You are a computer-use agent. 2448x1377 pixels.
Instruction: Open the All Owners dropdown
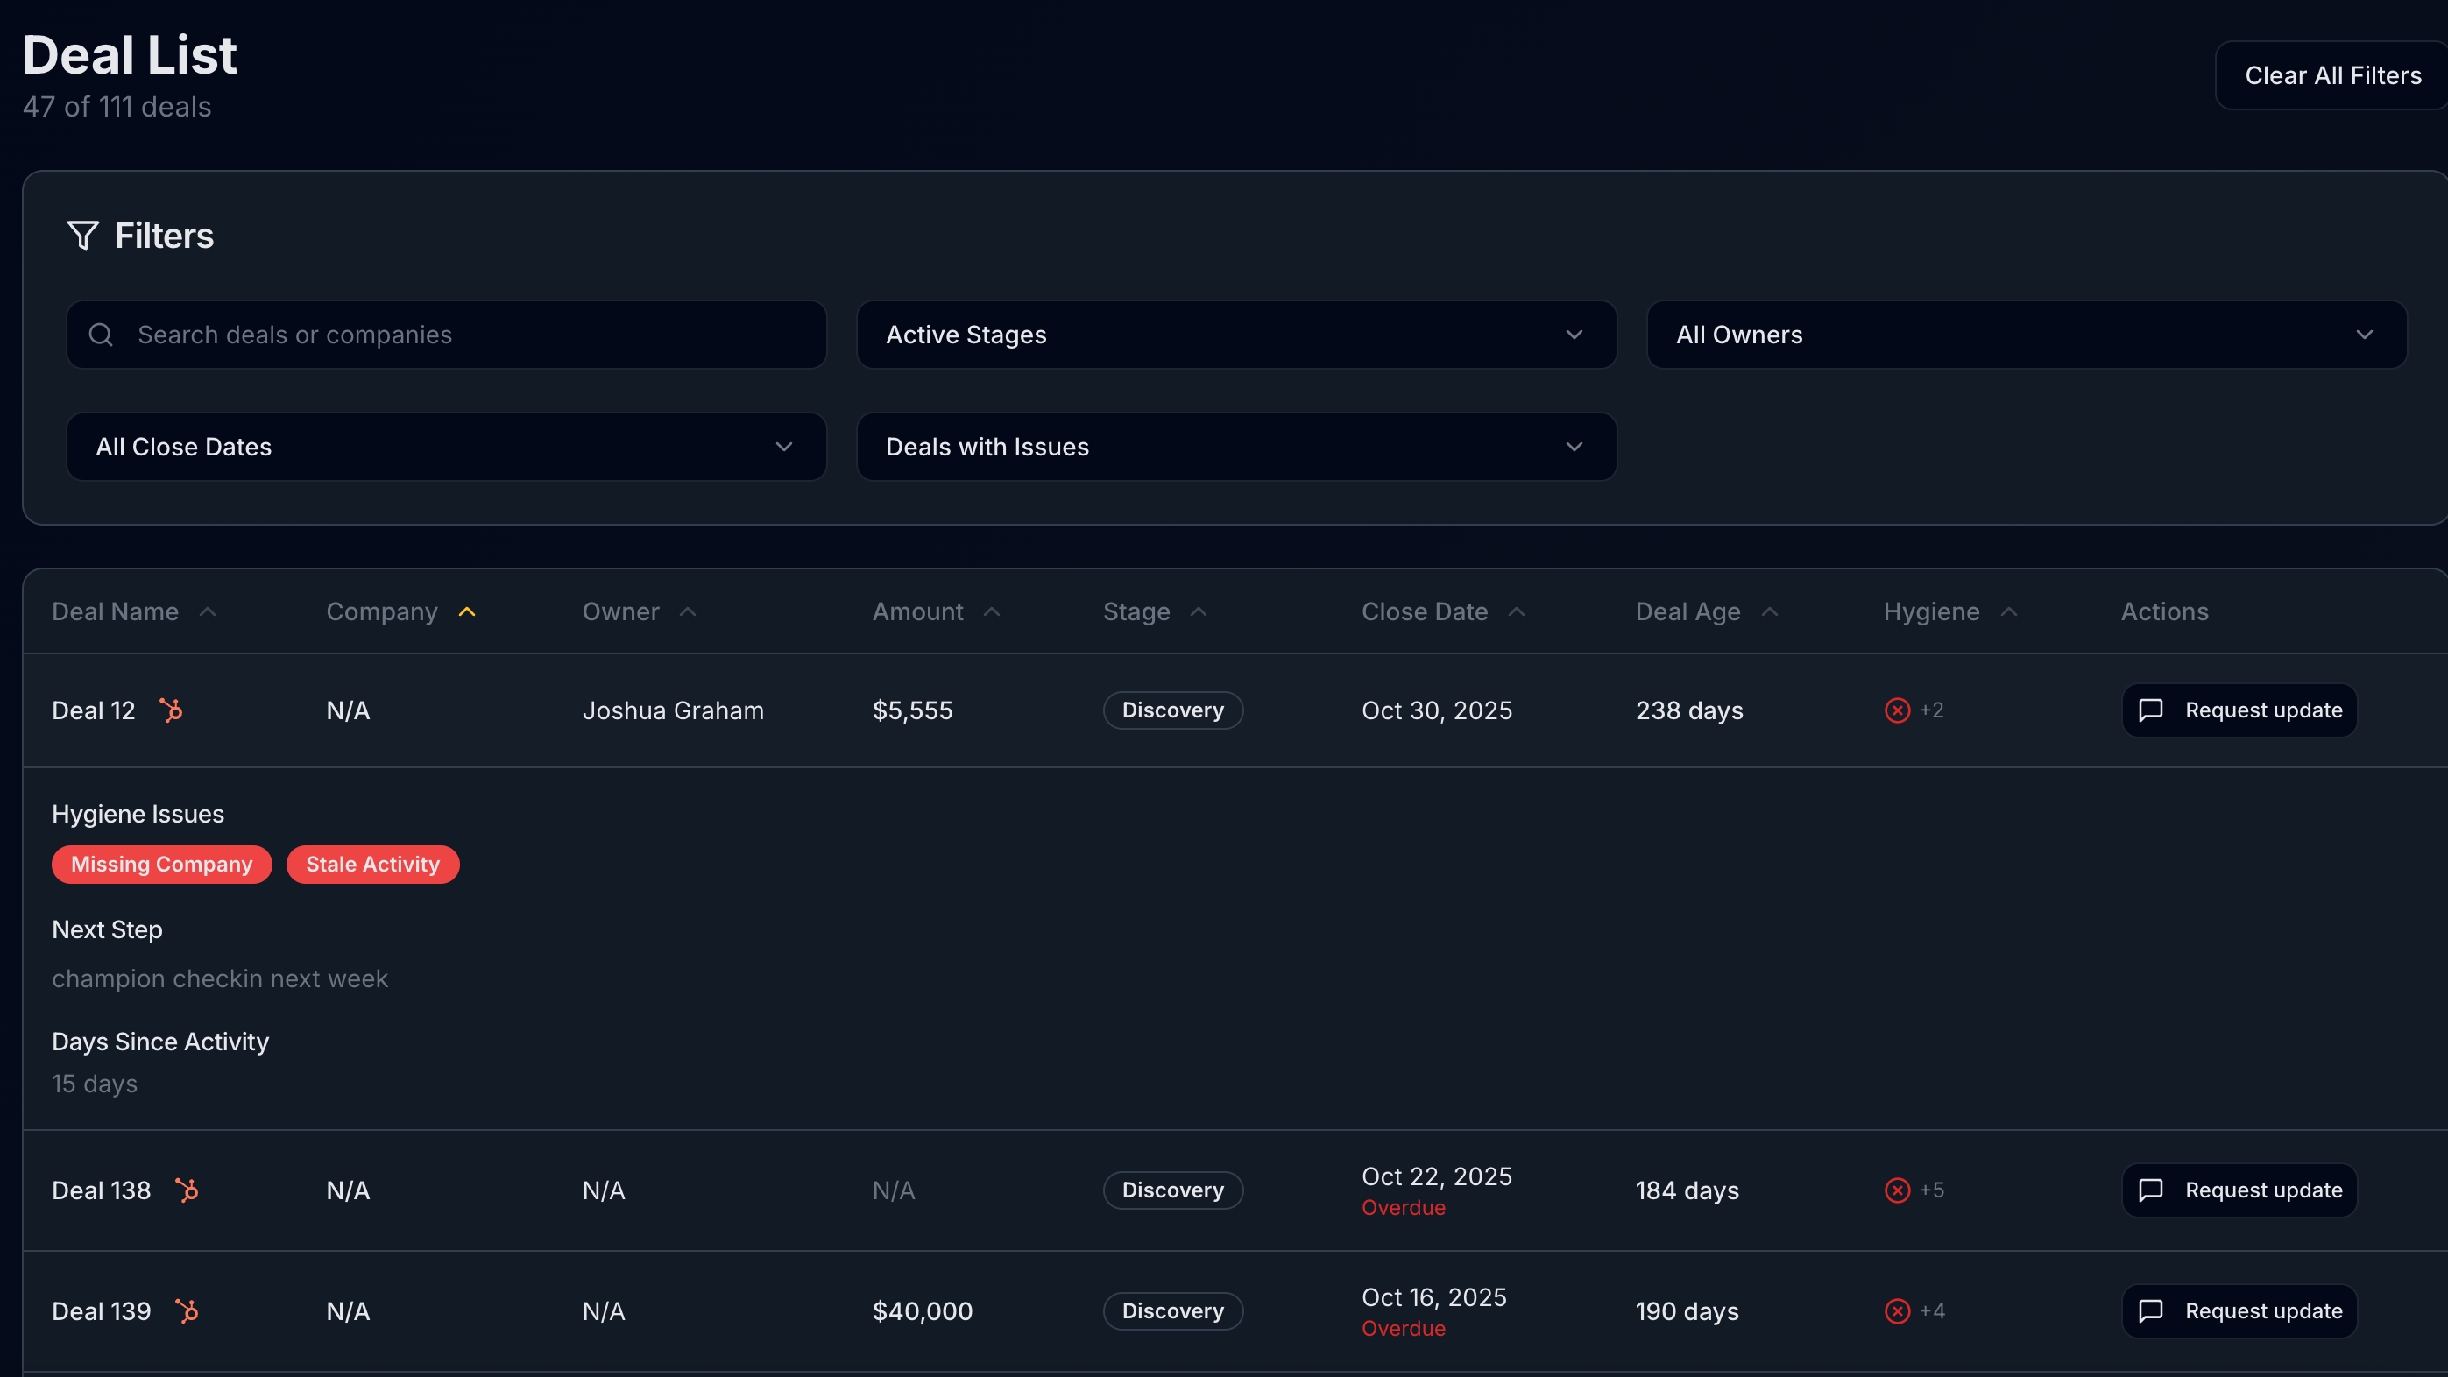[x=2025, y=335]
